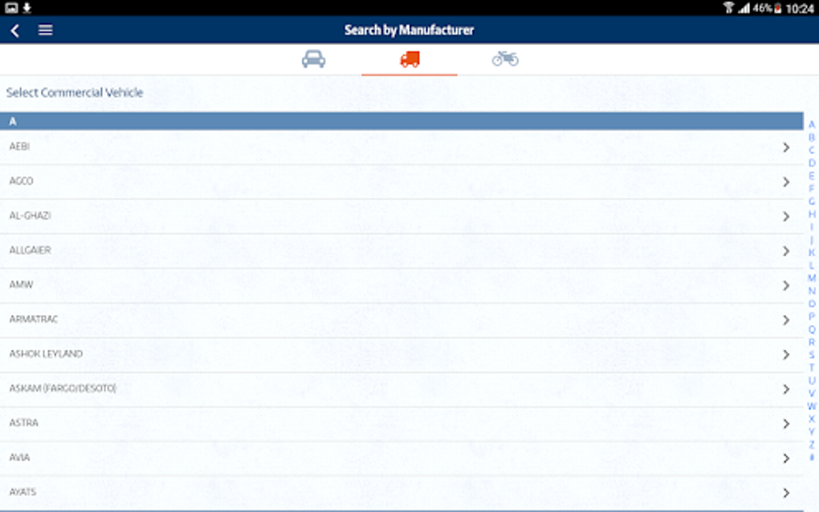This screenshot has width=819, height=512.
Task: Select the ASTRA manufacturer name
Action: (23, 422)
